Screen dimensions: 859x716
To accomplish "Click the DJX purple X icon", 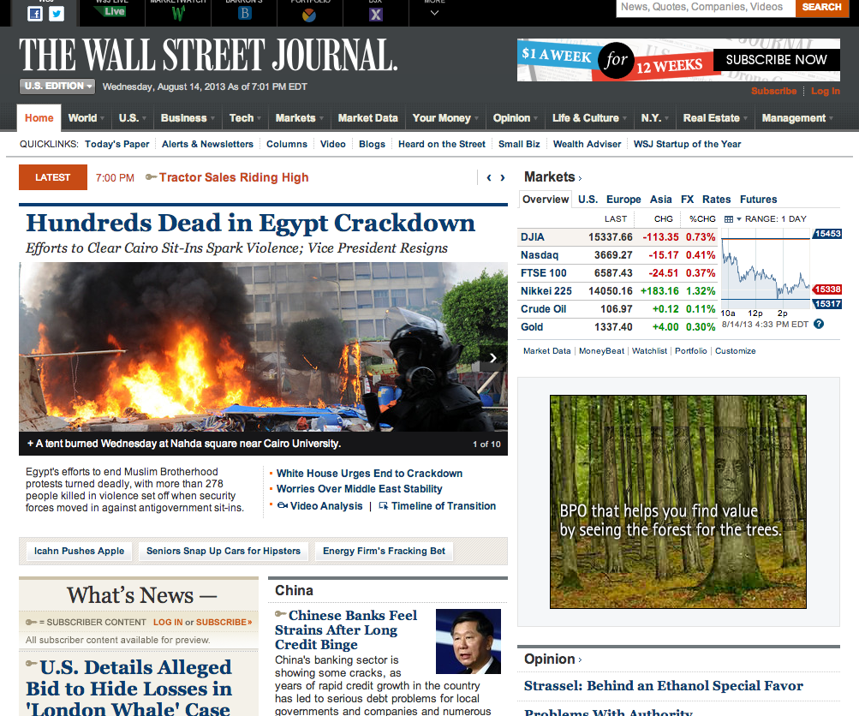I will pos(375,13).
